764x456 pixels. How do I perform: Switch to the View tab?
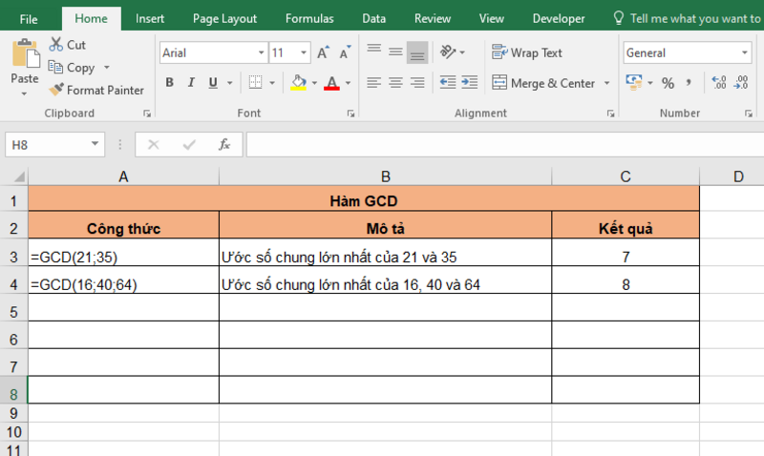pos(491,19)
